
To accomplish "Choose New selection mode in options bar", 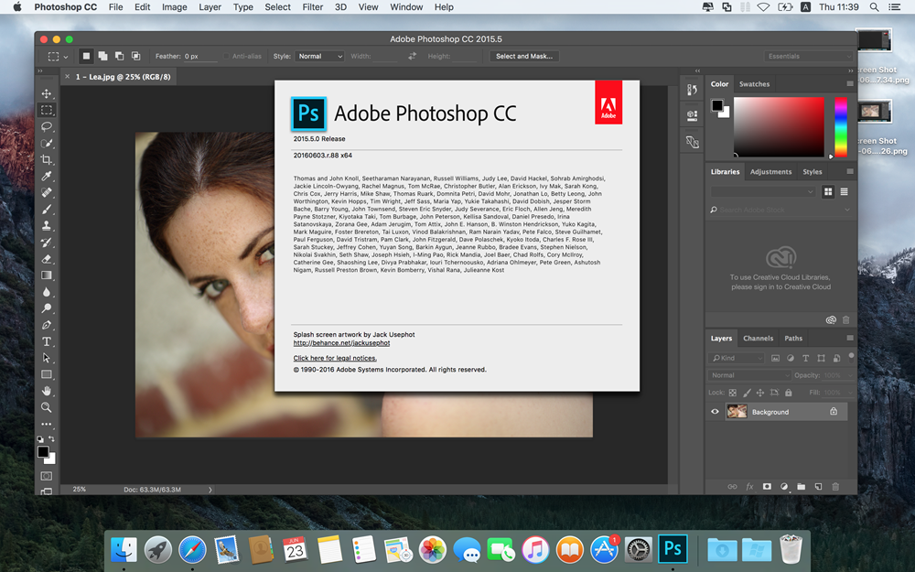I will click(86, 56).
